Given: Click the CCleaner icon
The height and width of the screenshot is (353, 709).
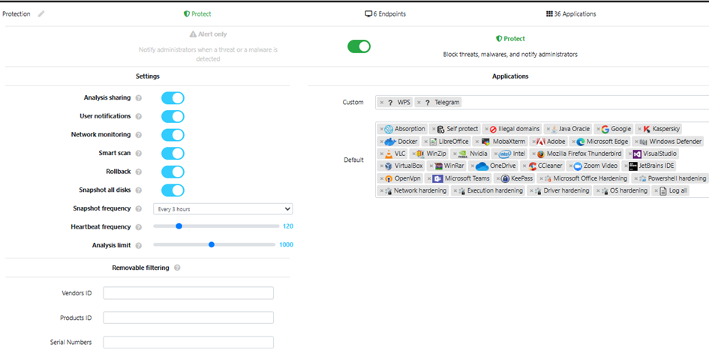Looking at the screenshot, I should click(532, 166).
